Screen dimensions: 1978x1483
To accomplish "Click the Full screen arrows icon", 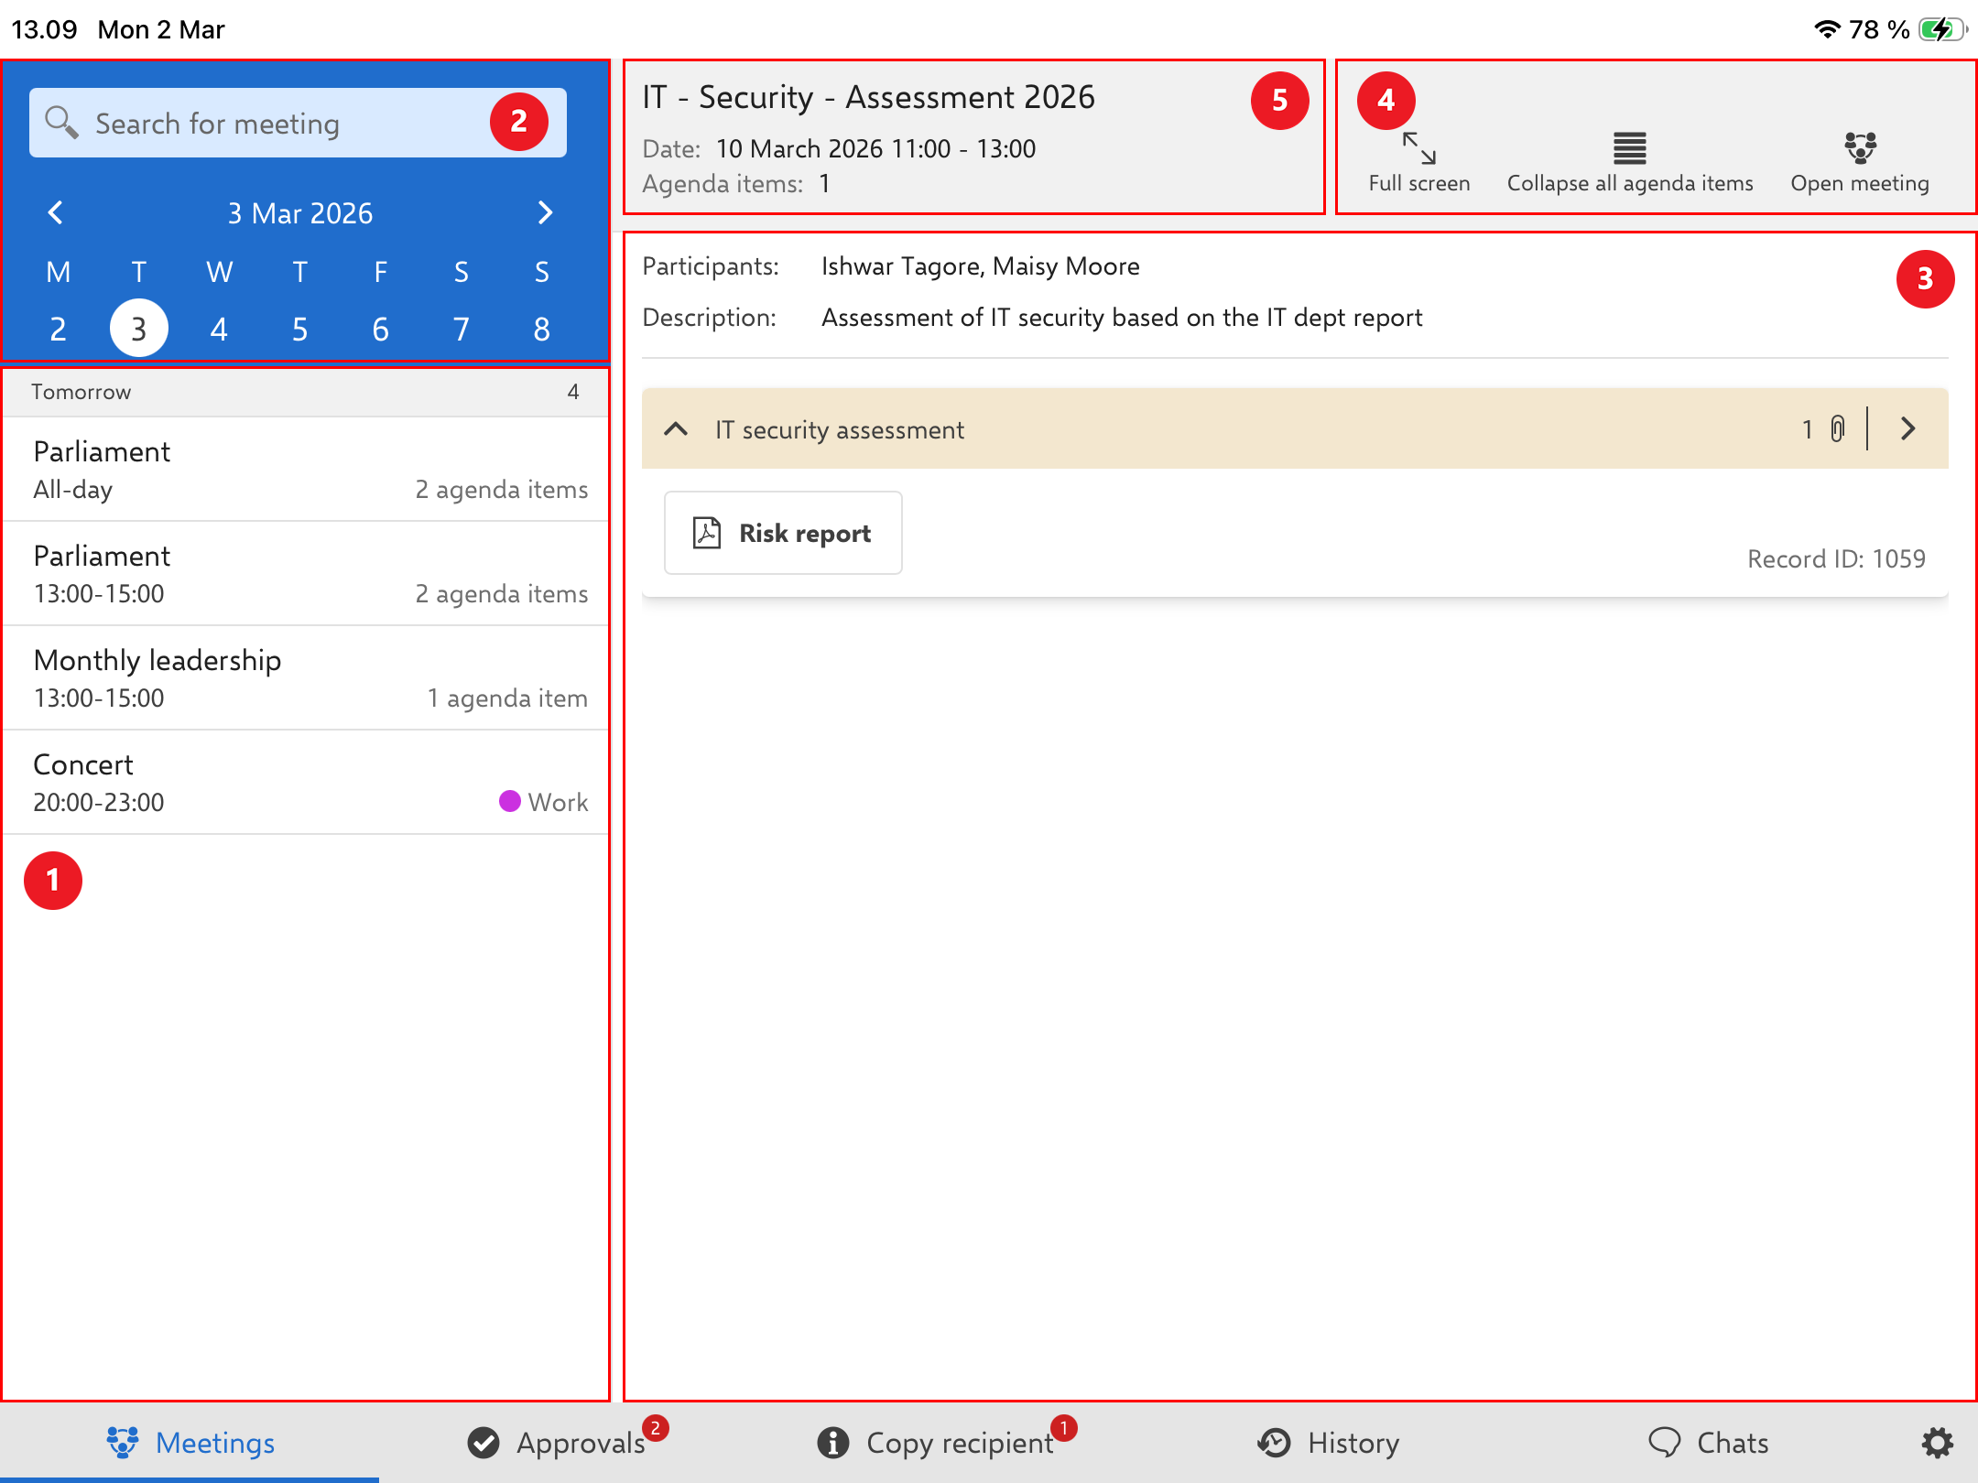I will pos(1419,147).
